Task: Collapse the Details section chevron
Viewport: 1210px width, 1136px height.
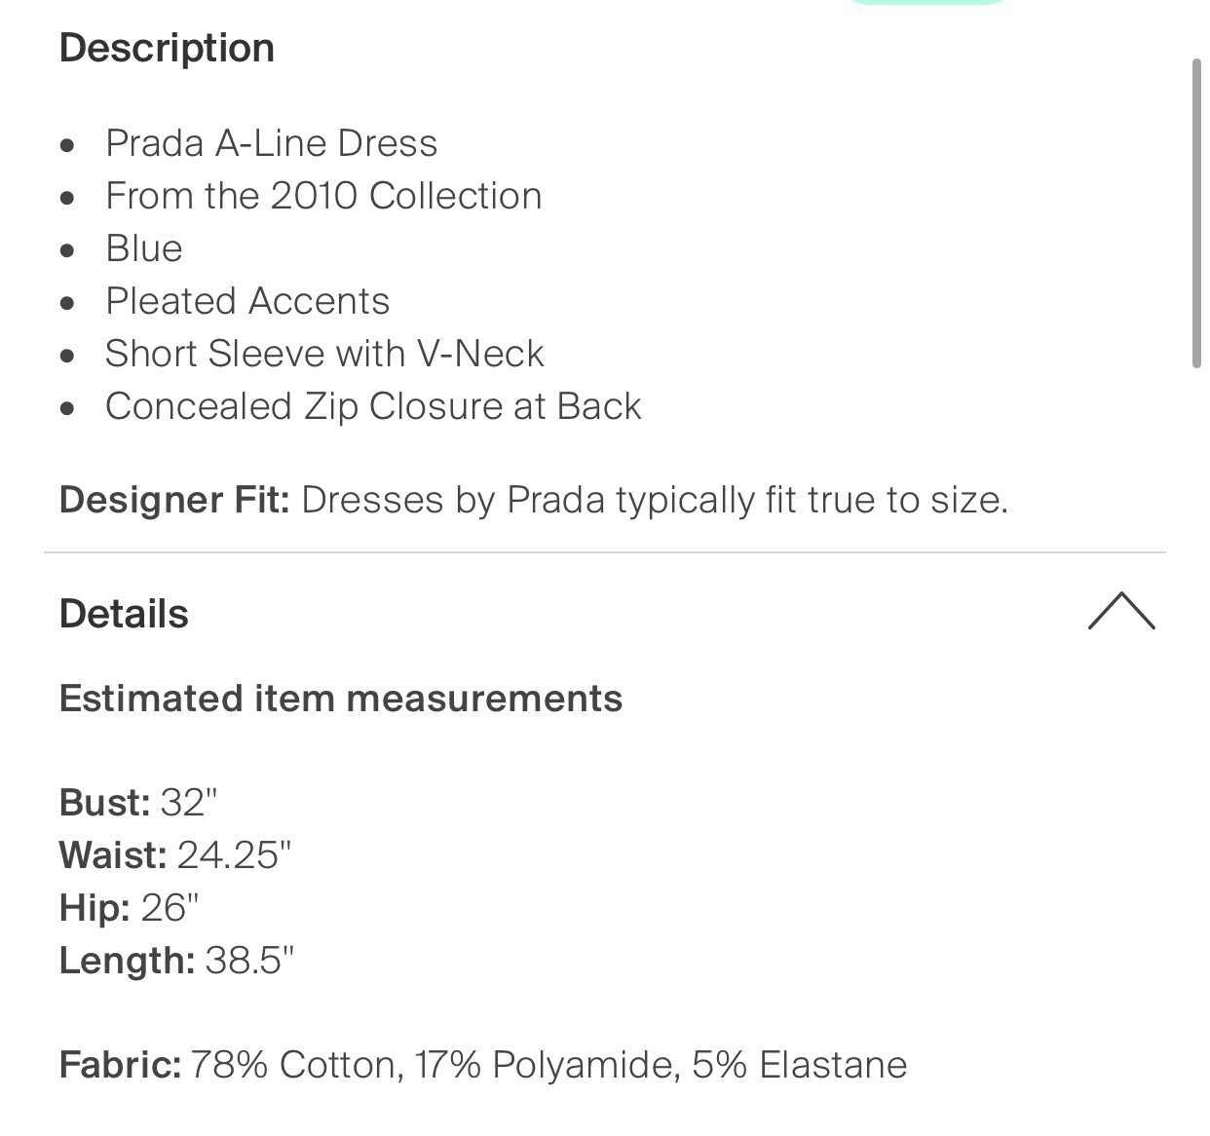Action: point(1123,612)
